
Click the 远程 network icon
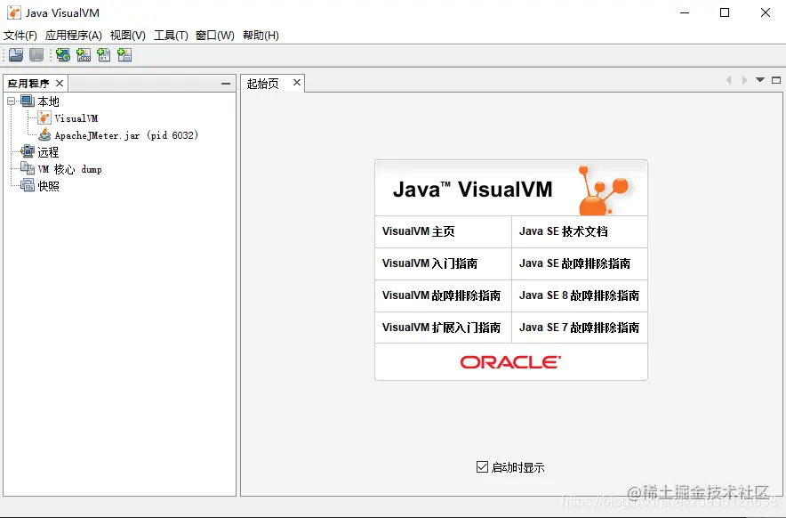[28, 151]
